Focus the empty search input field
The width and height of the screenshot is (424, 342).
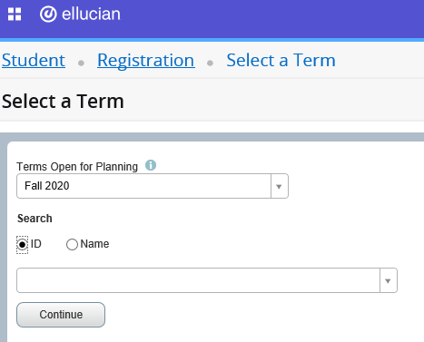(x=198, y=280)
